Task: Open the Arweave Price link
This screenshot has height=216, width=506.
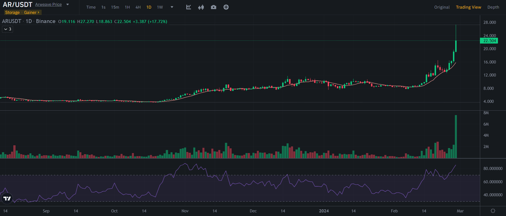Action: point(48,4)
